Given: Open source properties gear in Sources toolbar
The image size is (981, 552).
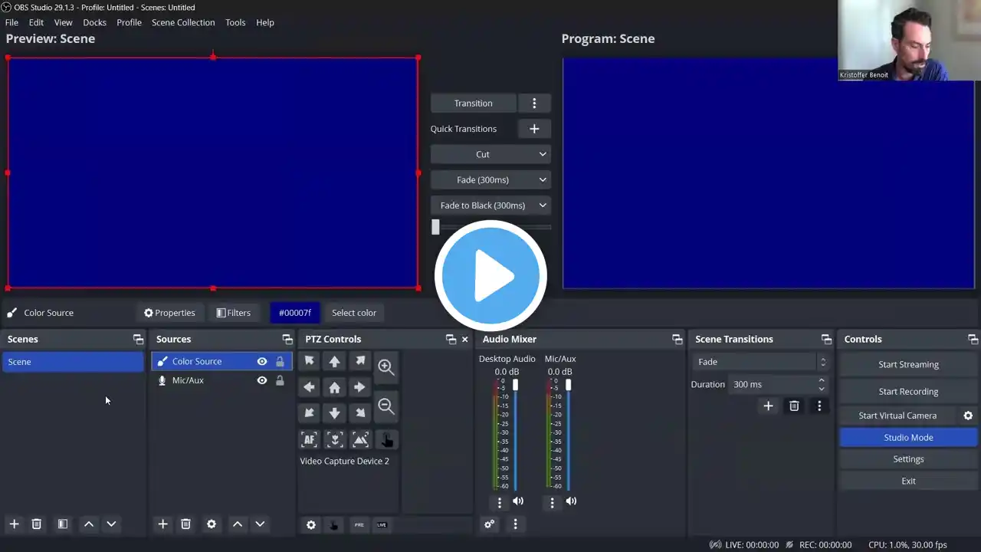Looking at the screenshot, I should (x=212, y=524).
